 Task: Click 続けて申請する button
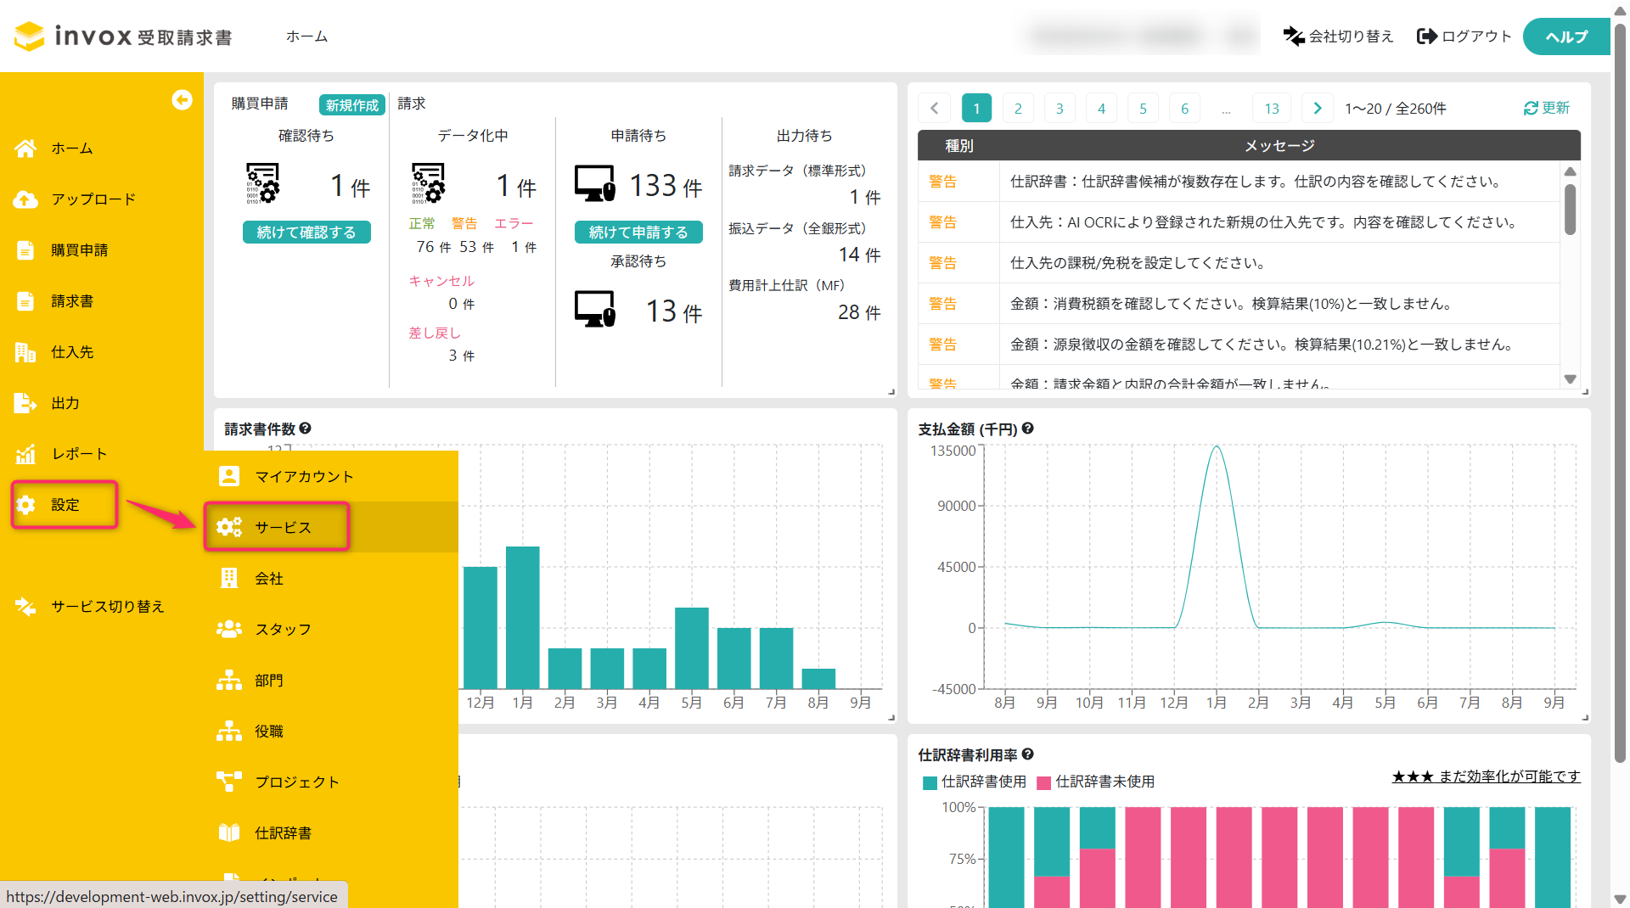638,232
